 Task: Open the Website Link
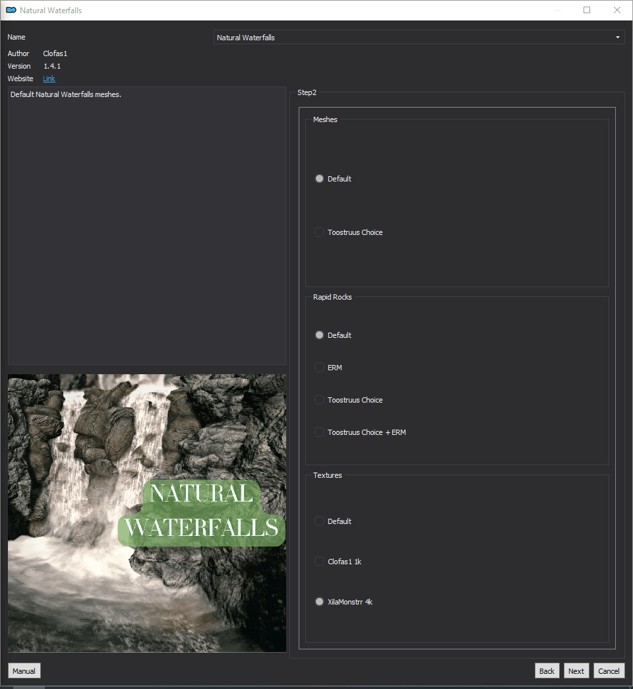(49, 79)
